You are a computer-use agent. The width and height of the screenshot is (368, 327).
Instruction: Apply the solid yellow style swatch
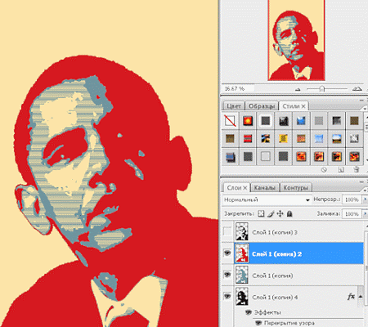pos(284,138)
